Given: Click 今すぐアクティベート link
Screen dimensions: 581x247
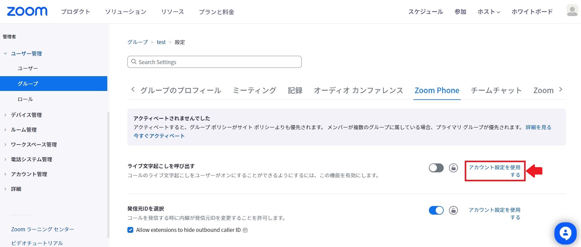Looking at the screenshot, I should [159, 136].
